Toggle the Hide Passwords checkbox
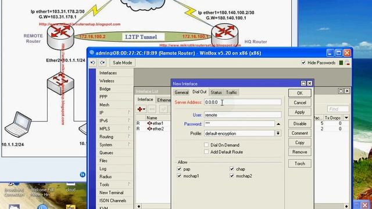This screenshot has height=209, width=372. (x=303, y=63)
